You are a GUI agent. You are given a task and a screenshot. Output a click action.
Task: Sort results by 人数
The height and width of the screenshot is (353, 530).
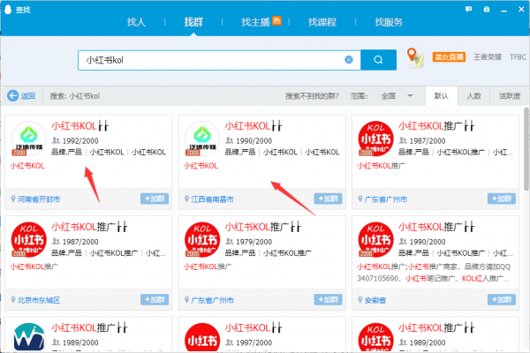point(473,96)
